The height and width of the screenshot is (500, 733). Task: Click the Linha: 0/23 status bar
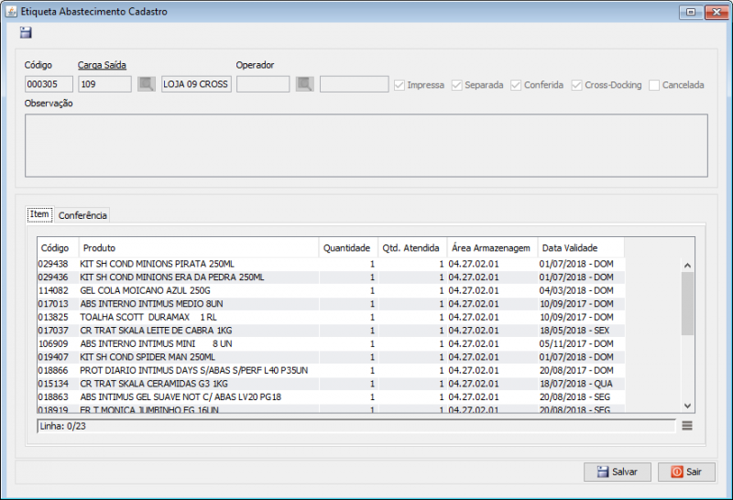[x=356, y=426]
